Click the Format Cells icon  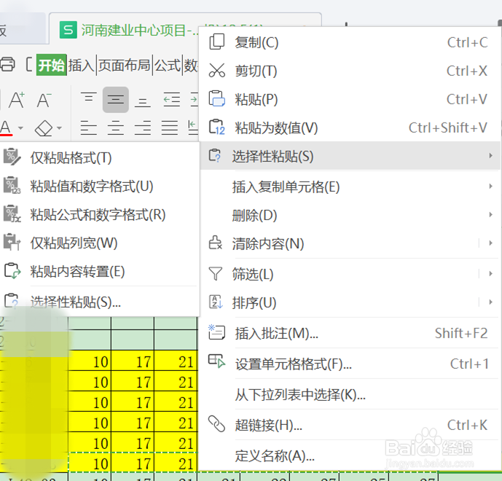pos(216,361)
